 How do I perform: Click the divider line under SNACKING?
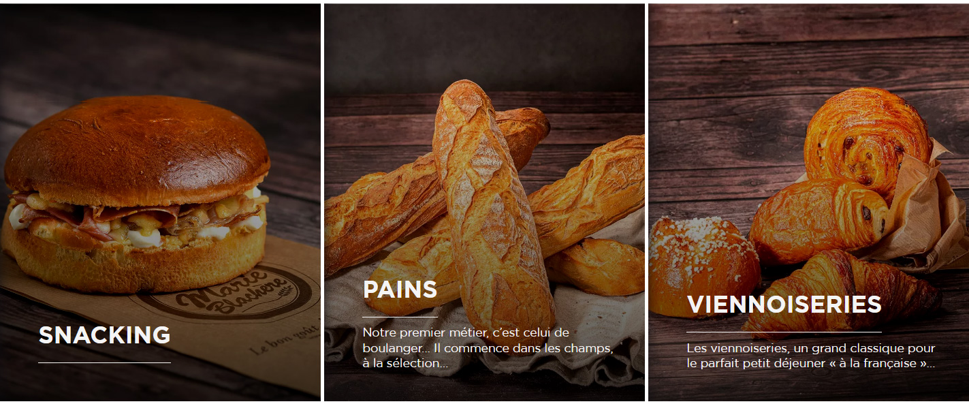click(104, 363)
